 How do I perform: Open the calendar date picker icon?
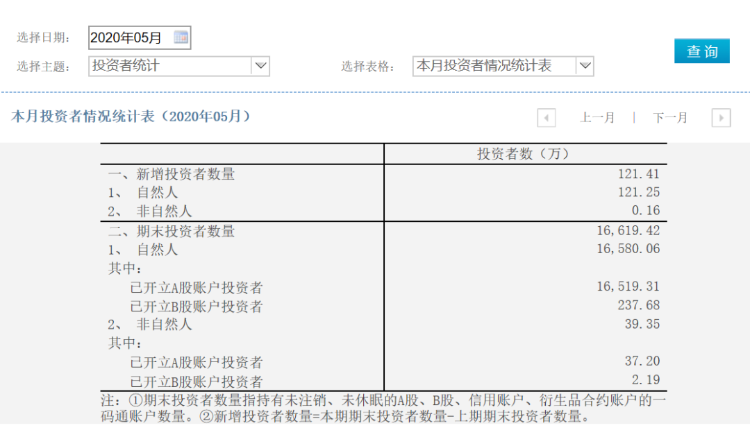[x=181, y=37]
